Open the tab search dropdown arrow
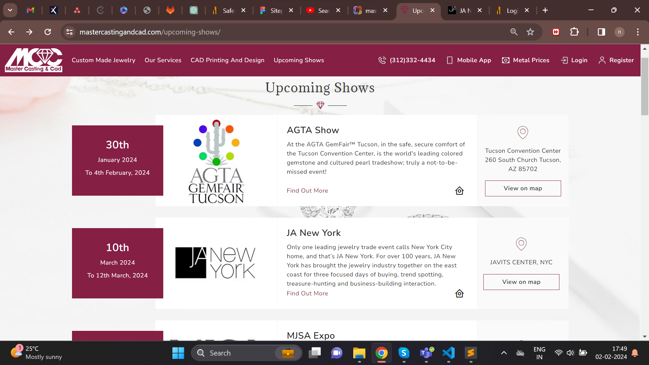 (10, 10)
